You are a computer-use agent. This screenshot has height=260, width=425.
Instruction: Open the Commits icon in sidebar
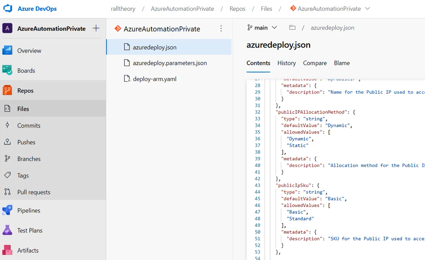pyautogui.click(x=7, y=125)
